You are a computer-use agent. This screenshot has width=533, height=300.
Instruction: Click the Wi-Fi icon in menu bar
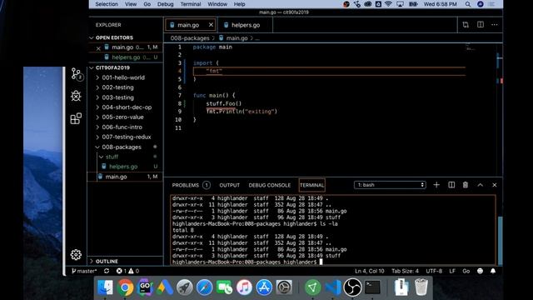(389, 4)
